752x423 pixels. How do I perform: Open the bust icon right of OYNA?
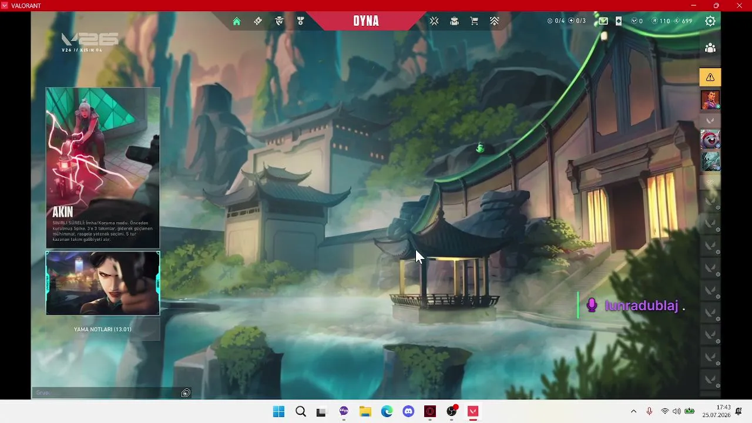pos(454,21)
